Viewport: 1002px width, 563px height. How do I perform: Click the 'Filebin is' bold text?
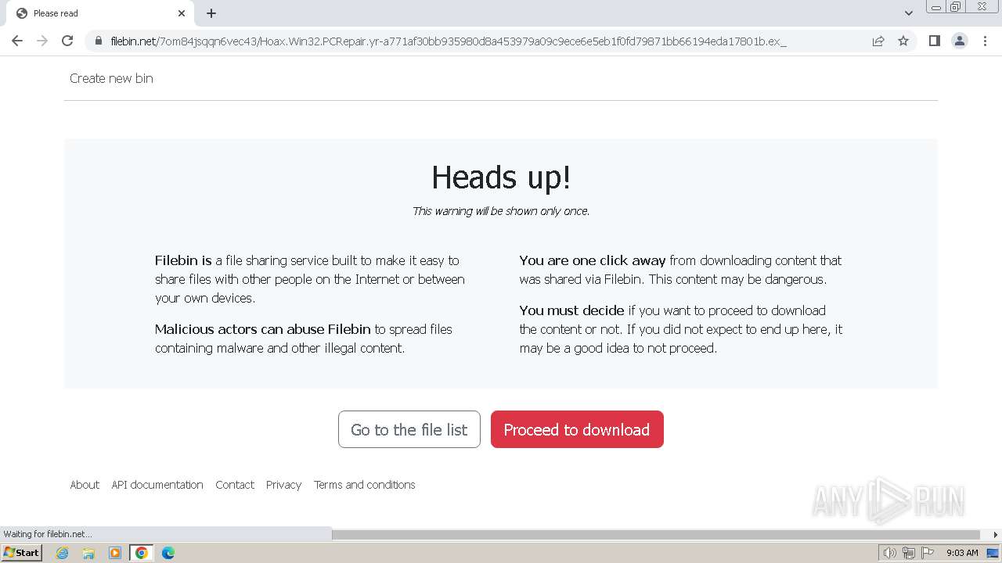(x=183, y=260)
